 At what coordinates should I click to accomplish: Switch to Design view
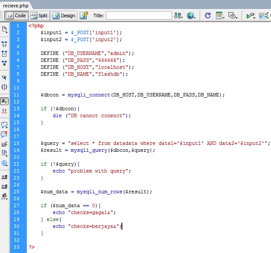(64, 16)
